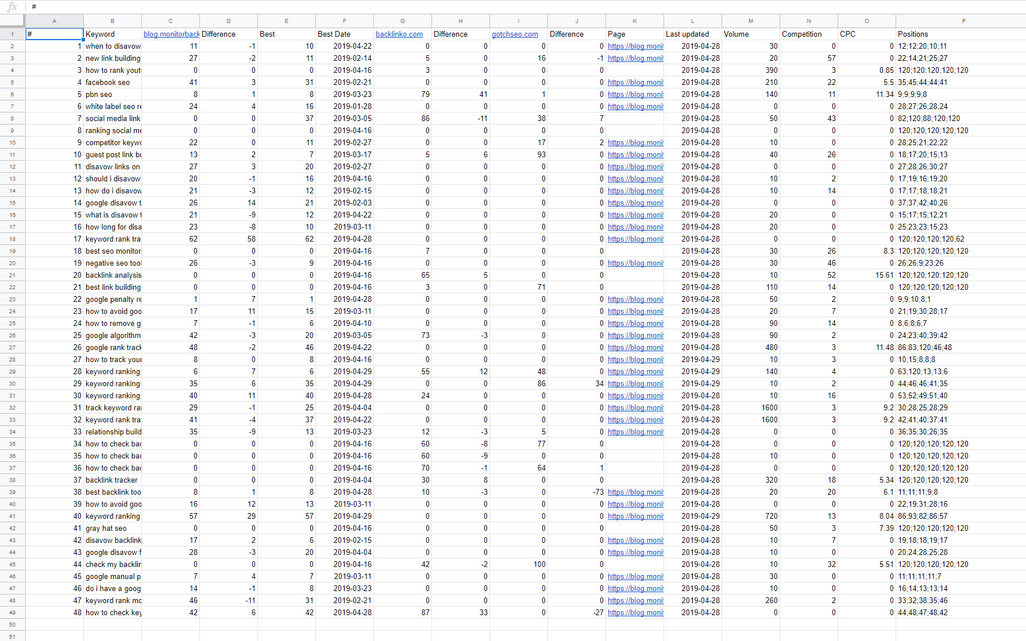Select the 'facebook seo' keyword cell
The image size is (1026, 641).
(x=113, y=83)
